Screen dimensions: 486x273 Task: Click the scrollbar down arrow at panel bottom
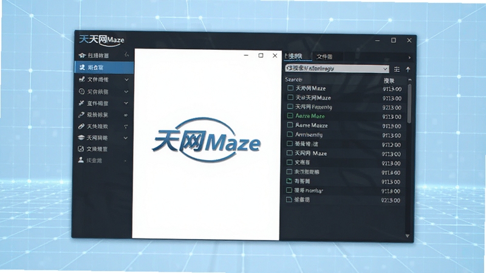[407, 236]
